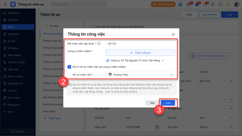Click Trích xuất tự động từ giấy tờ
The width and height of the screenshot is (242, 136).
(x=209, y=56)
